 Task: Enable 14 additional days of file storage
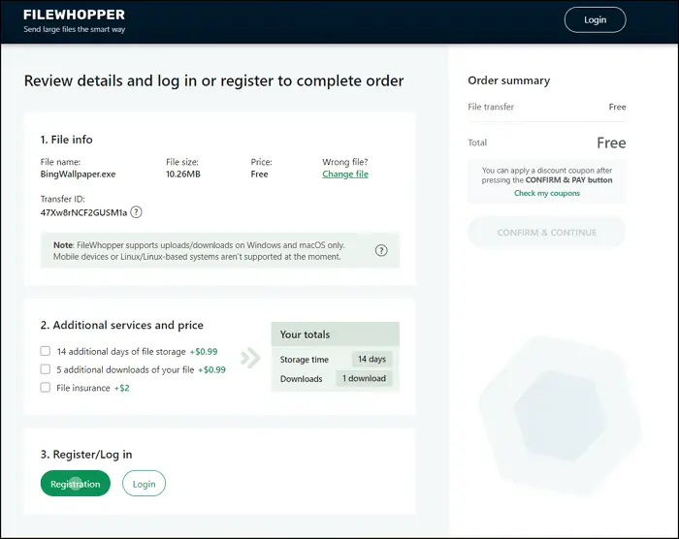point(45,351)
